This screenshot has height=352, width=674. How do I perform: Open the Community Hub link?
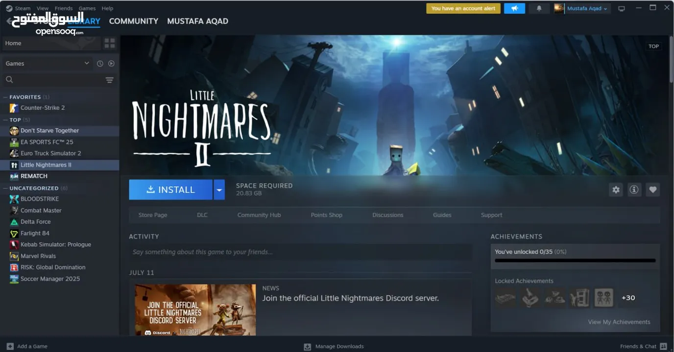coord(259,215)
